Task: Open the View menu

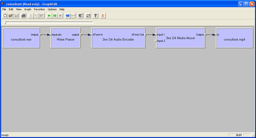Action: click(x=19, y=10)
